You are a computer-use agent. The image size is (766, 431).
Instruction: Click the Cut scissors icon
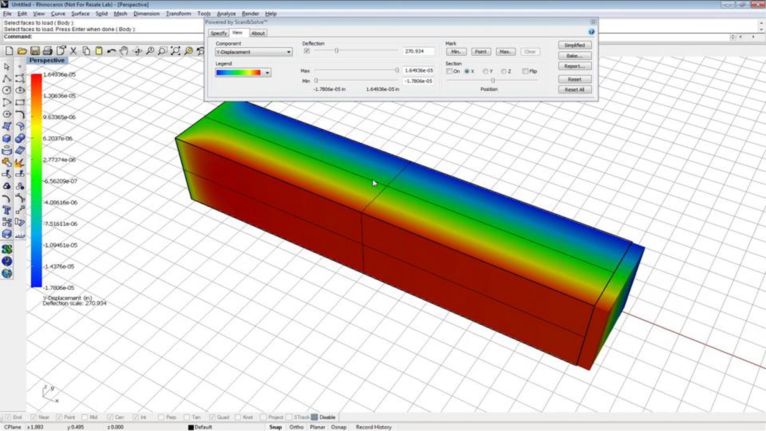(x=73, y=51)
